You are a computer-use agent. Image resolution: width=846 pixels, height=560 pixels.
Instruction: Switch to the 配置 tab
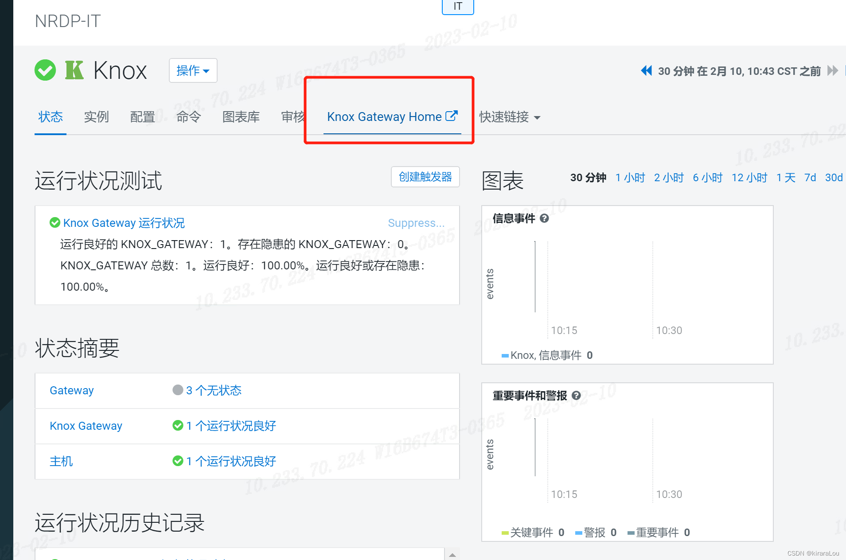[x=142, y=117]
